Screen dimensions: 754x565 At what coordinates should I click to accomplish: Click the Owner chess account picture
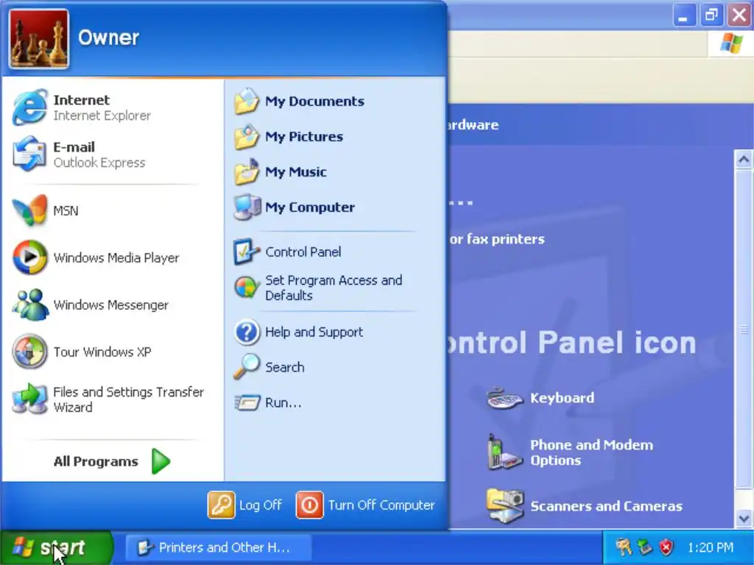click(x=39, y=39)
